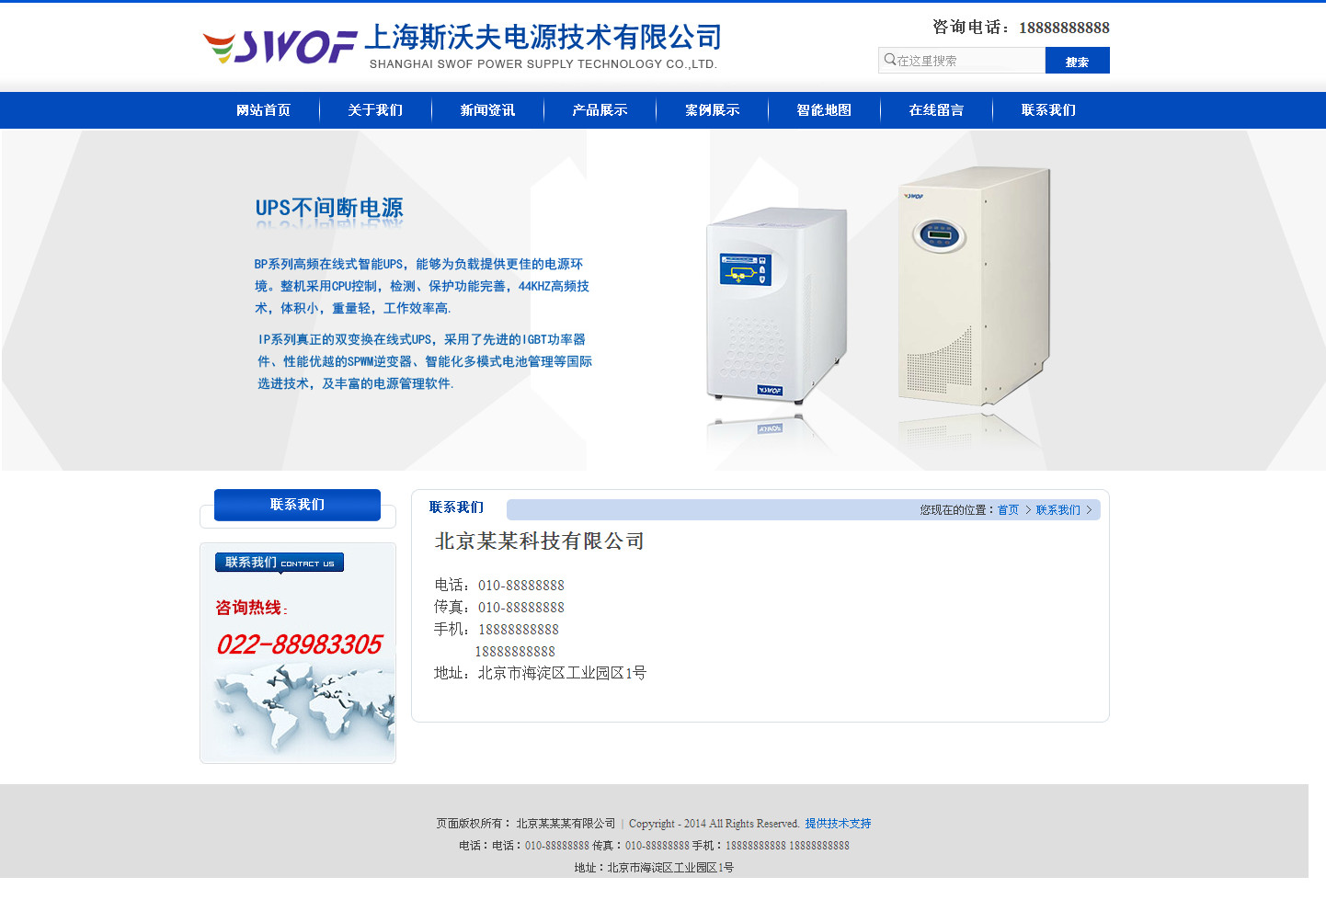Click the world map image in sidebar
This screenshot has width=1326, height=900.
304,709
